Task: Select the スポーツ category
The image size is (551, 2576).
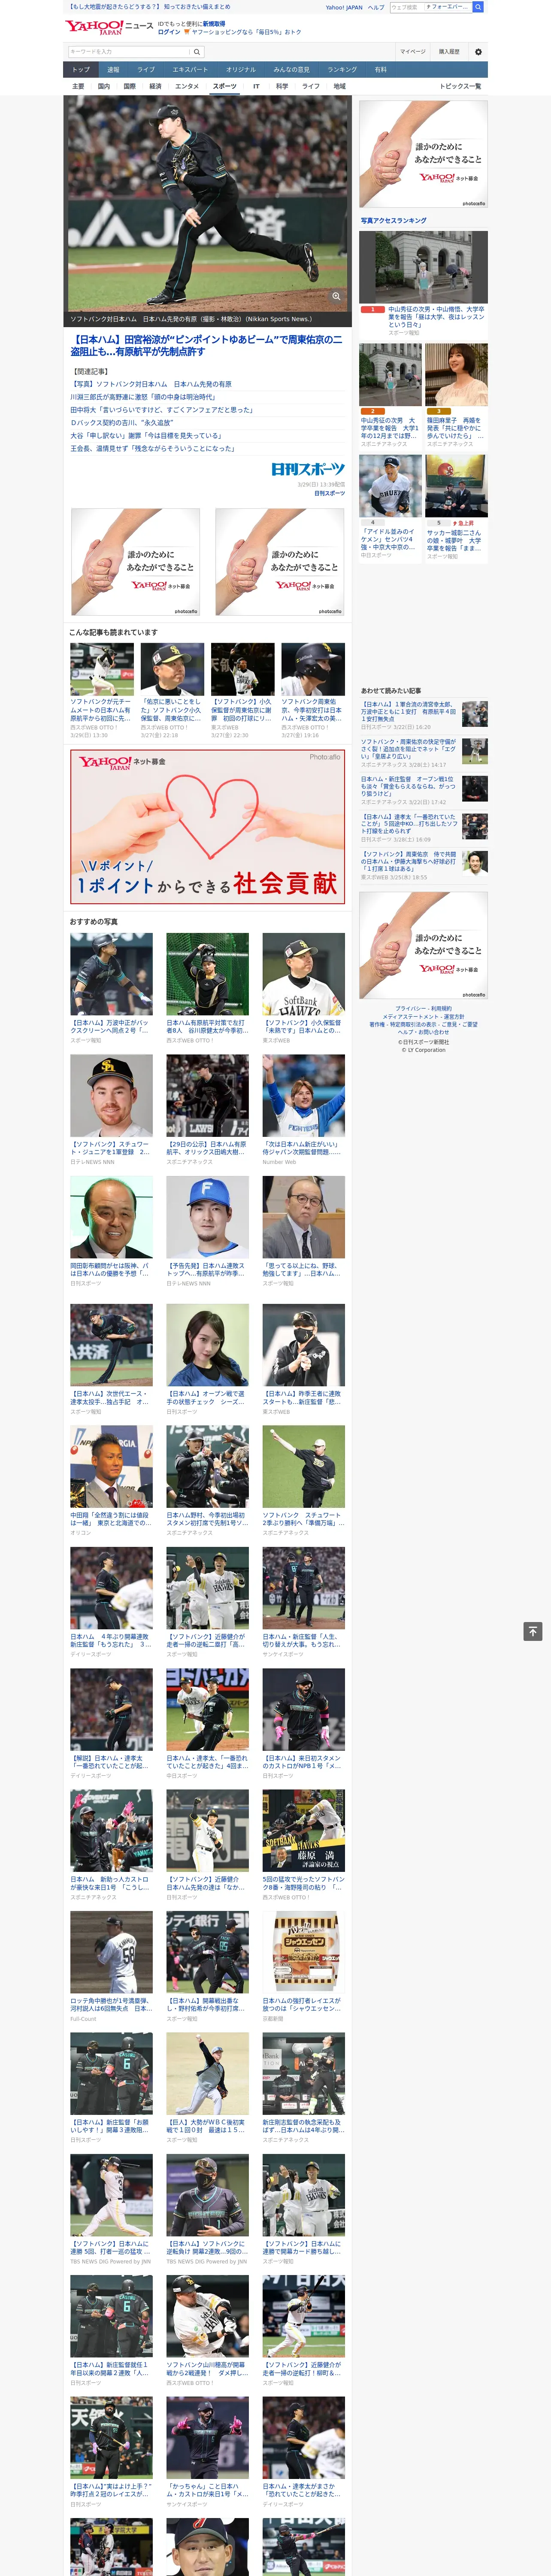Action: click(225, 86)
